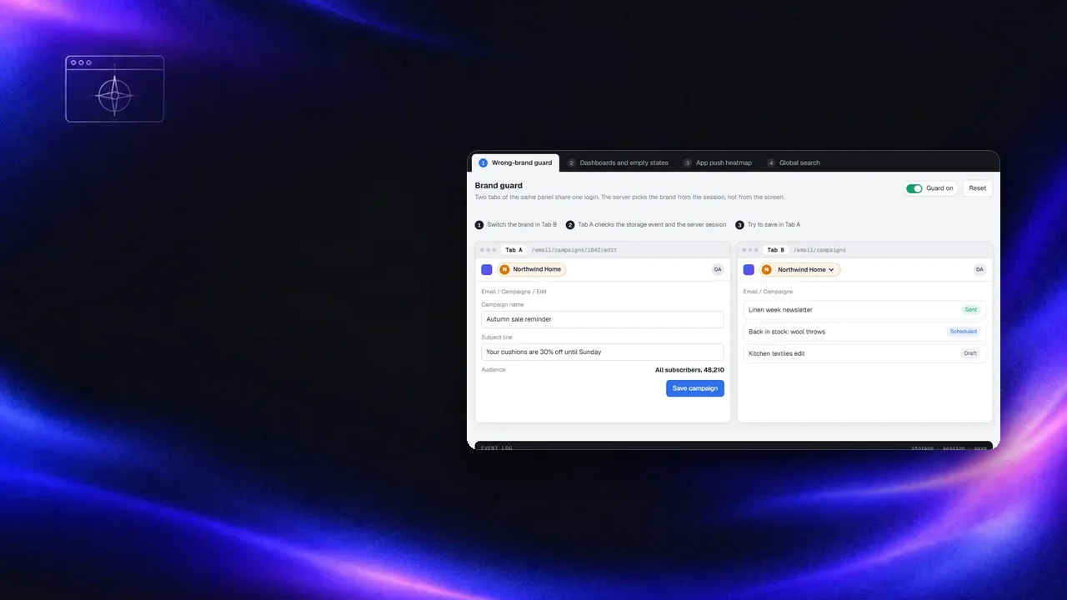Click the /email/campaigns/1042/edit URL in Tab A
Viewport: 1067px width, 600px height.
tap(574, 250)
